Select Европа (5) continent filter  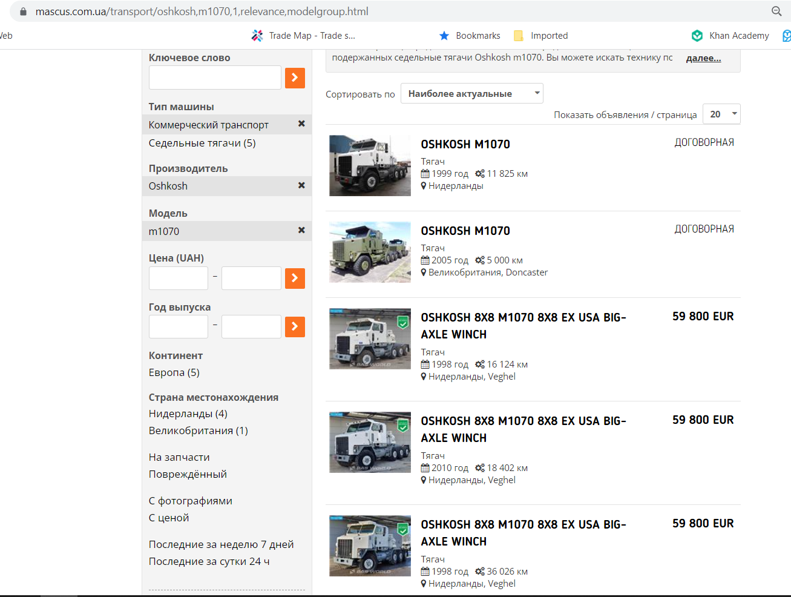coord(174,372)
